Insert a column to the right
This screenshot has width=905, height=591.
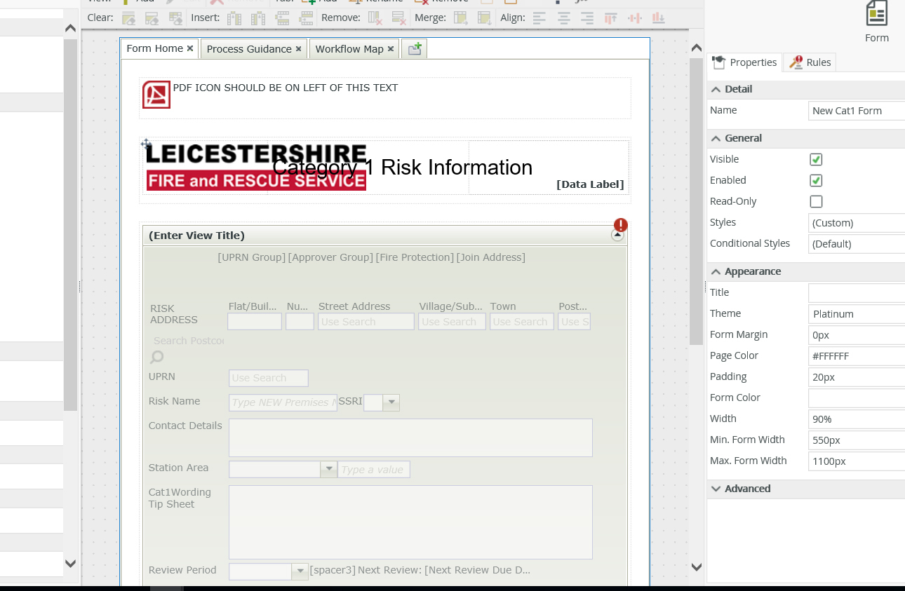click(x=258, y=18)
